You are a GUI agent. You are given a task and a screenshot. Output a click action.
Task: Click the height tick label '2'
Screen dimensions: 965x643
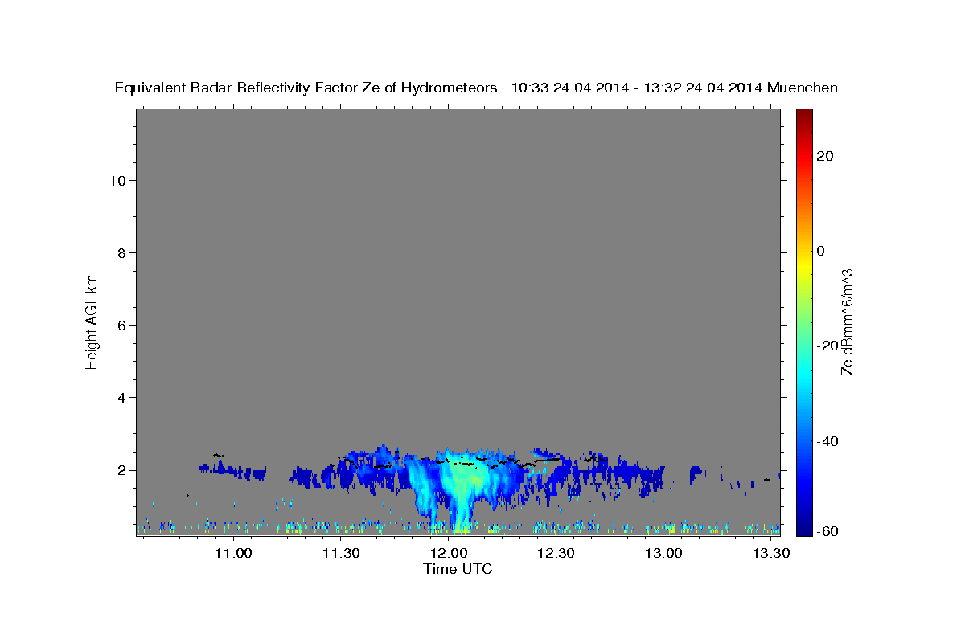pos(121,469)
